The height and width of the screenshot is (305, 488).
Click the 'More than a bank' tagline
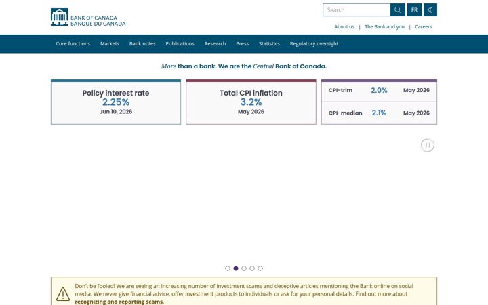click(x=244, y=66)
